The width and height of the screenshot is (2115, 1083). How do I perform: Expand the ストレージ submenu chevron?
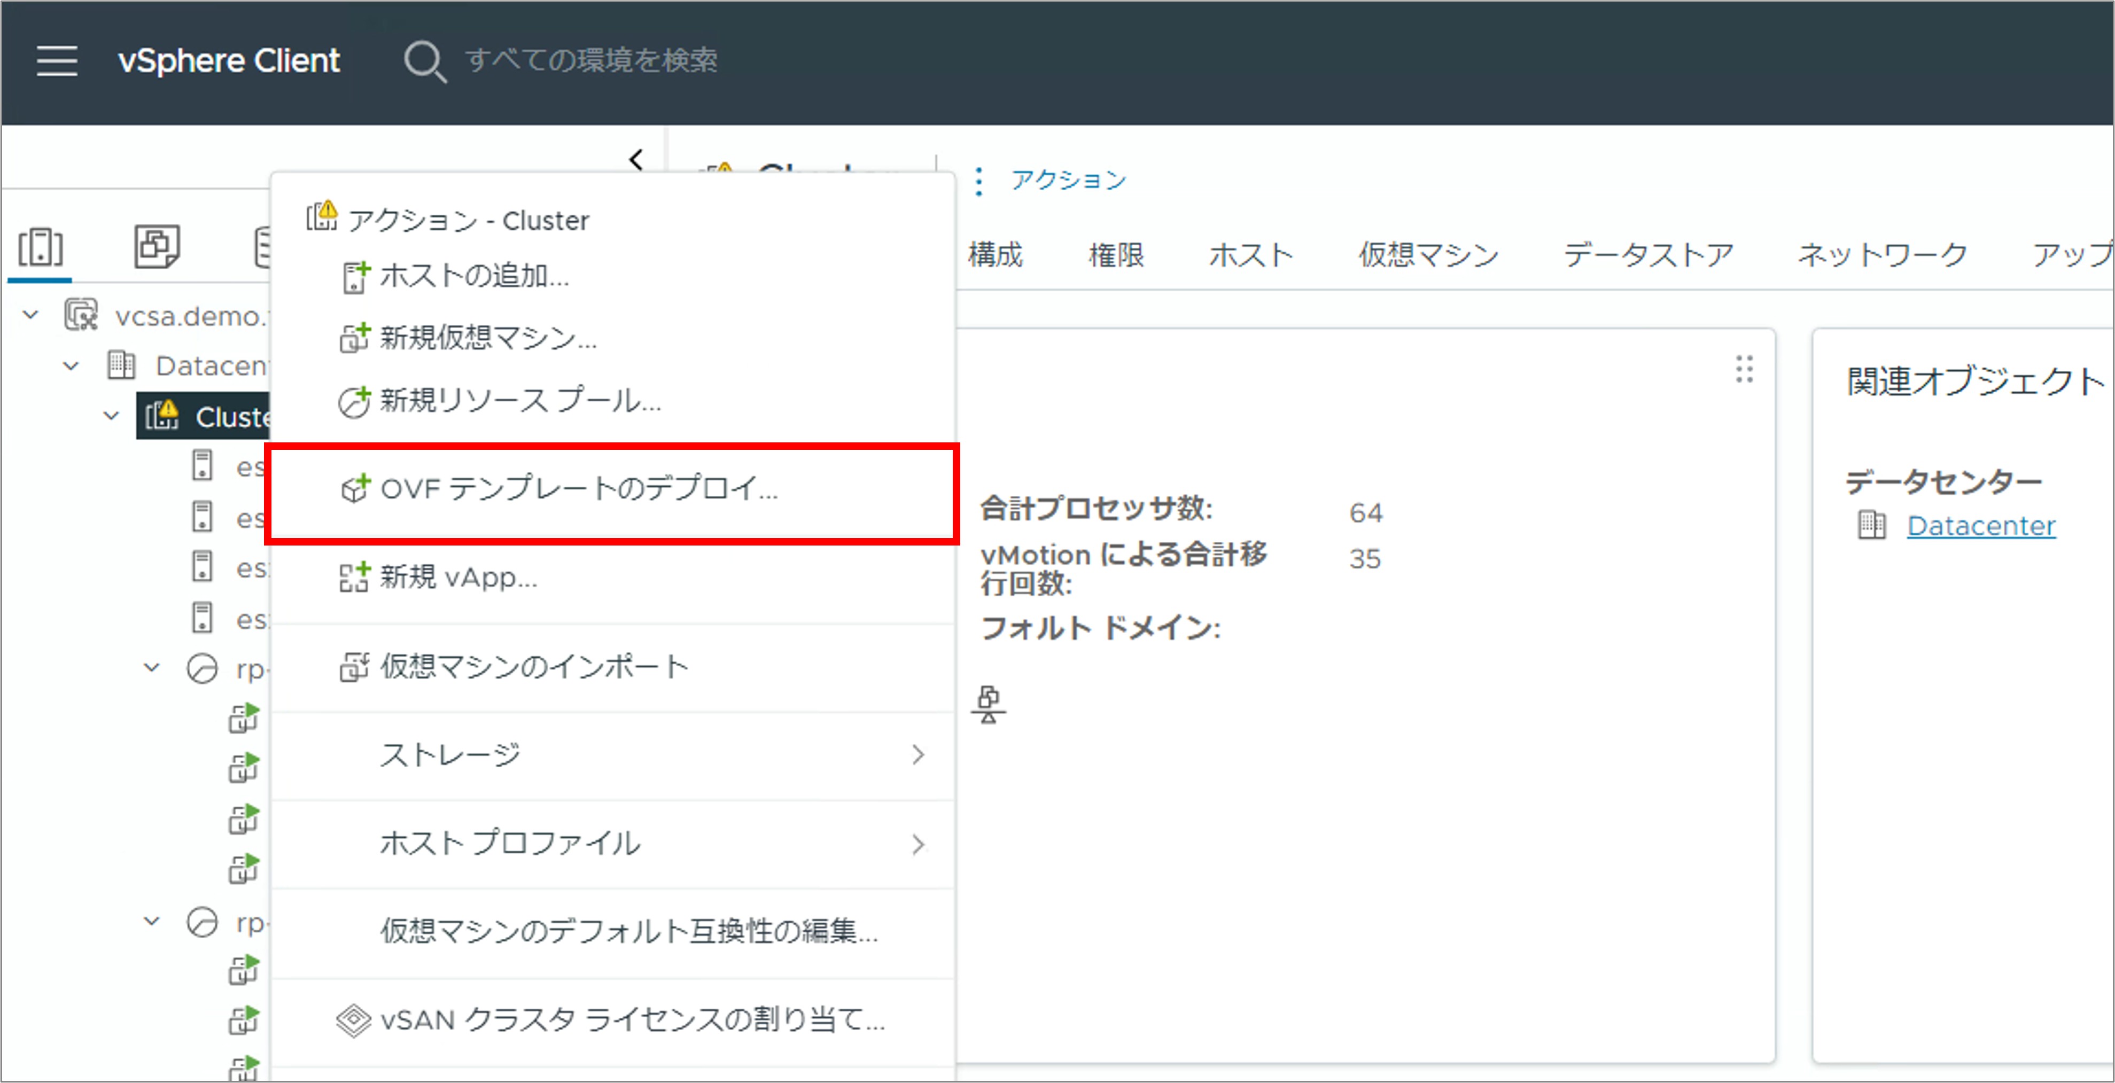click(x=918, y=754)
